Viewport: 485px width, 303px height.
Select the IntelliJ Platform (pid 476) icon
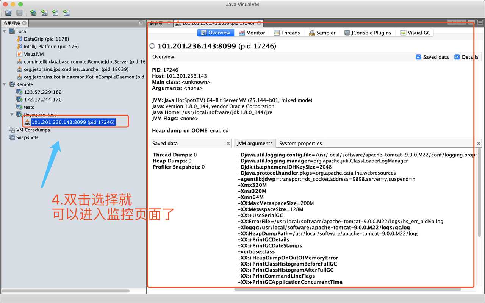[x=19, y=47]
